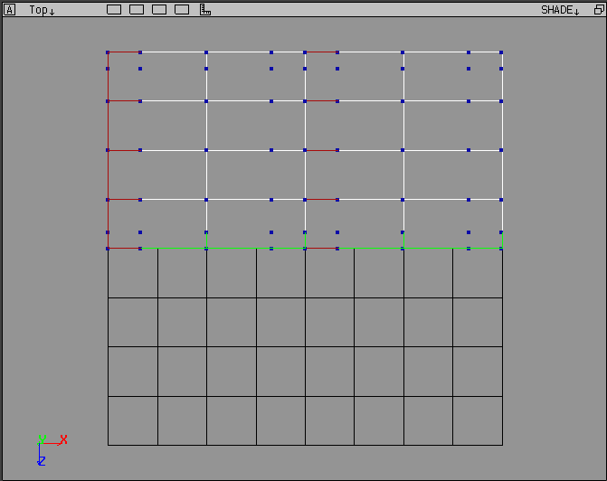Click the second rectangle layout button
This screenshot has height=481, width=607.
point(137,10)
